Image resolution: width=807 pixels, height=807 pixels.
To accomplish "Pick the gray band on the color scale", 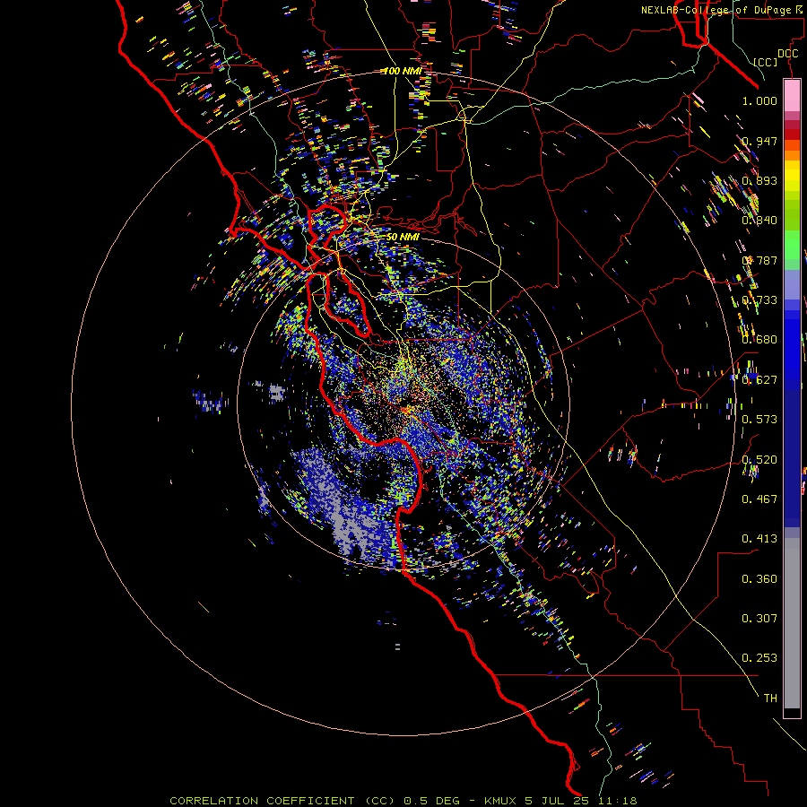I will click(x=792, y=623).
